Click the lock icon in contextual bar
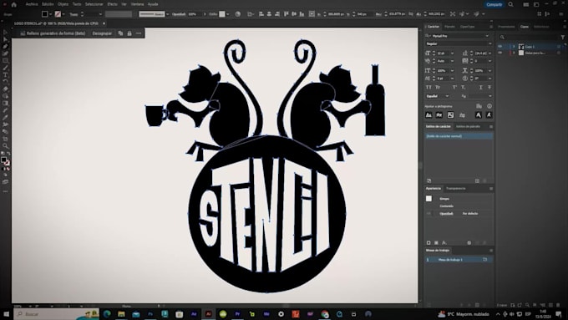 point(129,33)
